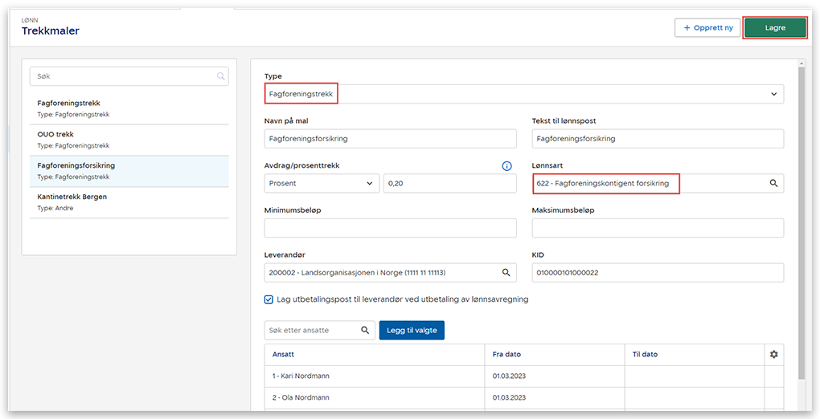Open the info icon beside Avdrag/prosenttrekk
The width and height of the screenshot is (820, 419).
[506, 166]
